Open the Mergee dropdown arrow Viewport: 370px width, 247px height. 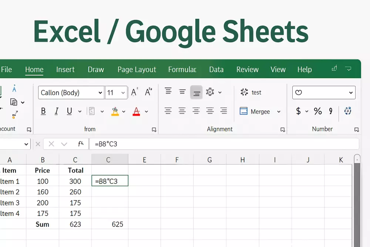tap(279, 111)
